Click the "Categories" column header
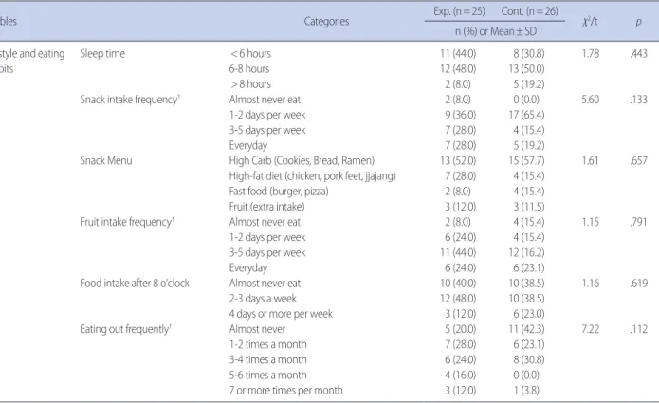Screen dimensions: 659x403 (326, 22)
